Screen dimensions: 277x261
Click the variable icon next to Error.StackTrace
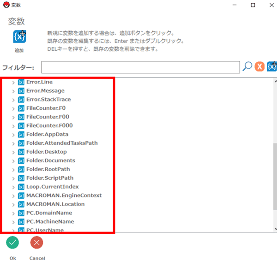(x=21, y=100)
